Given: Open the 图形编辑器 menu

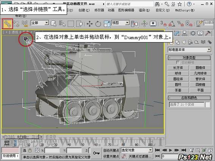Looking at the screenshot, I should click(x=126, y=10).
